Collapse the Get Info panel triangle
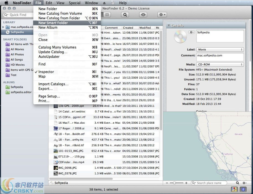 [168, 25]
